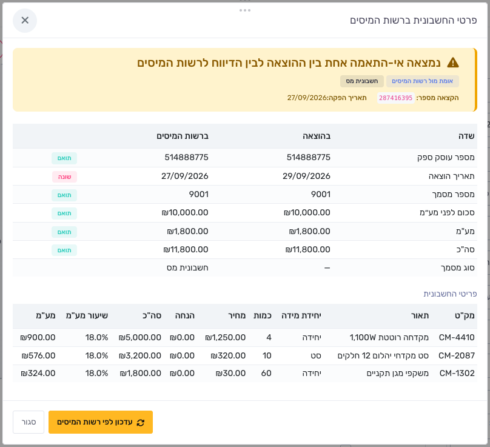490x447 pixels.
Task: Click the סגור button
Action: point(29,422)
